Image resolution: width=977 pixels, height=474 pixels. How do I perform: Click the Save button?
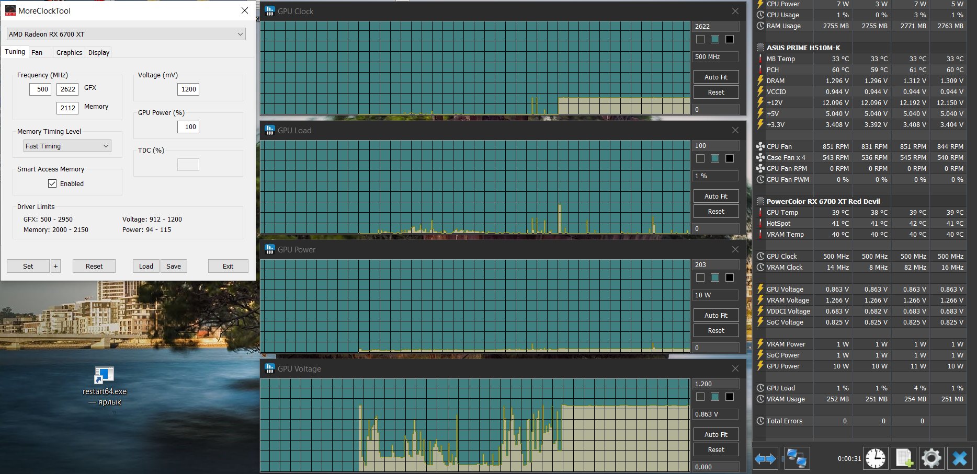174,266
